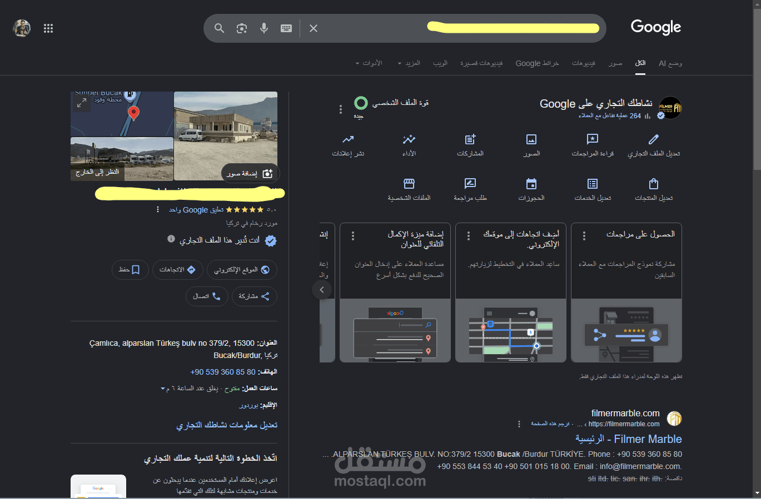Image resolution: width=761 pixels, height=499 pixels.
Task: Open الملفات الشخصية profiles storefront icon
Action: tap(409, 184)
